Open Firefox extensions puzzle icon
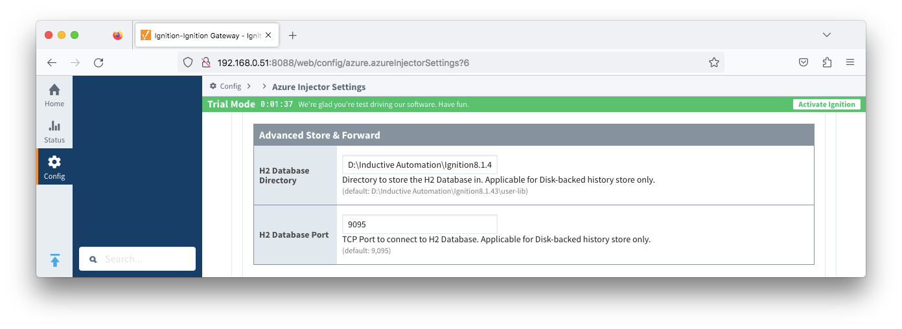902x329 pixels. (x=827, y=63)
